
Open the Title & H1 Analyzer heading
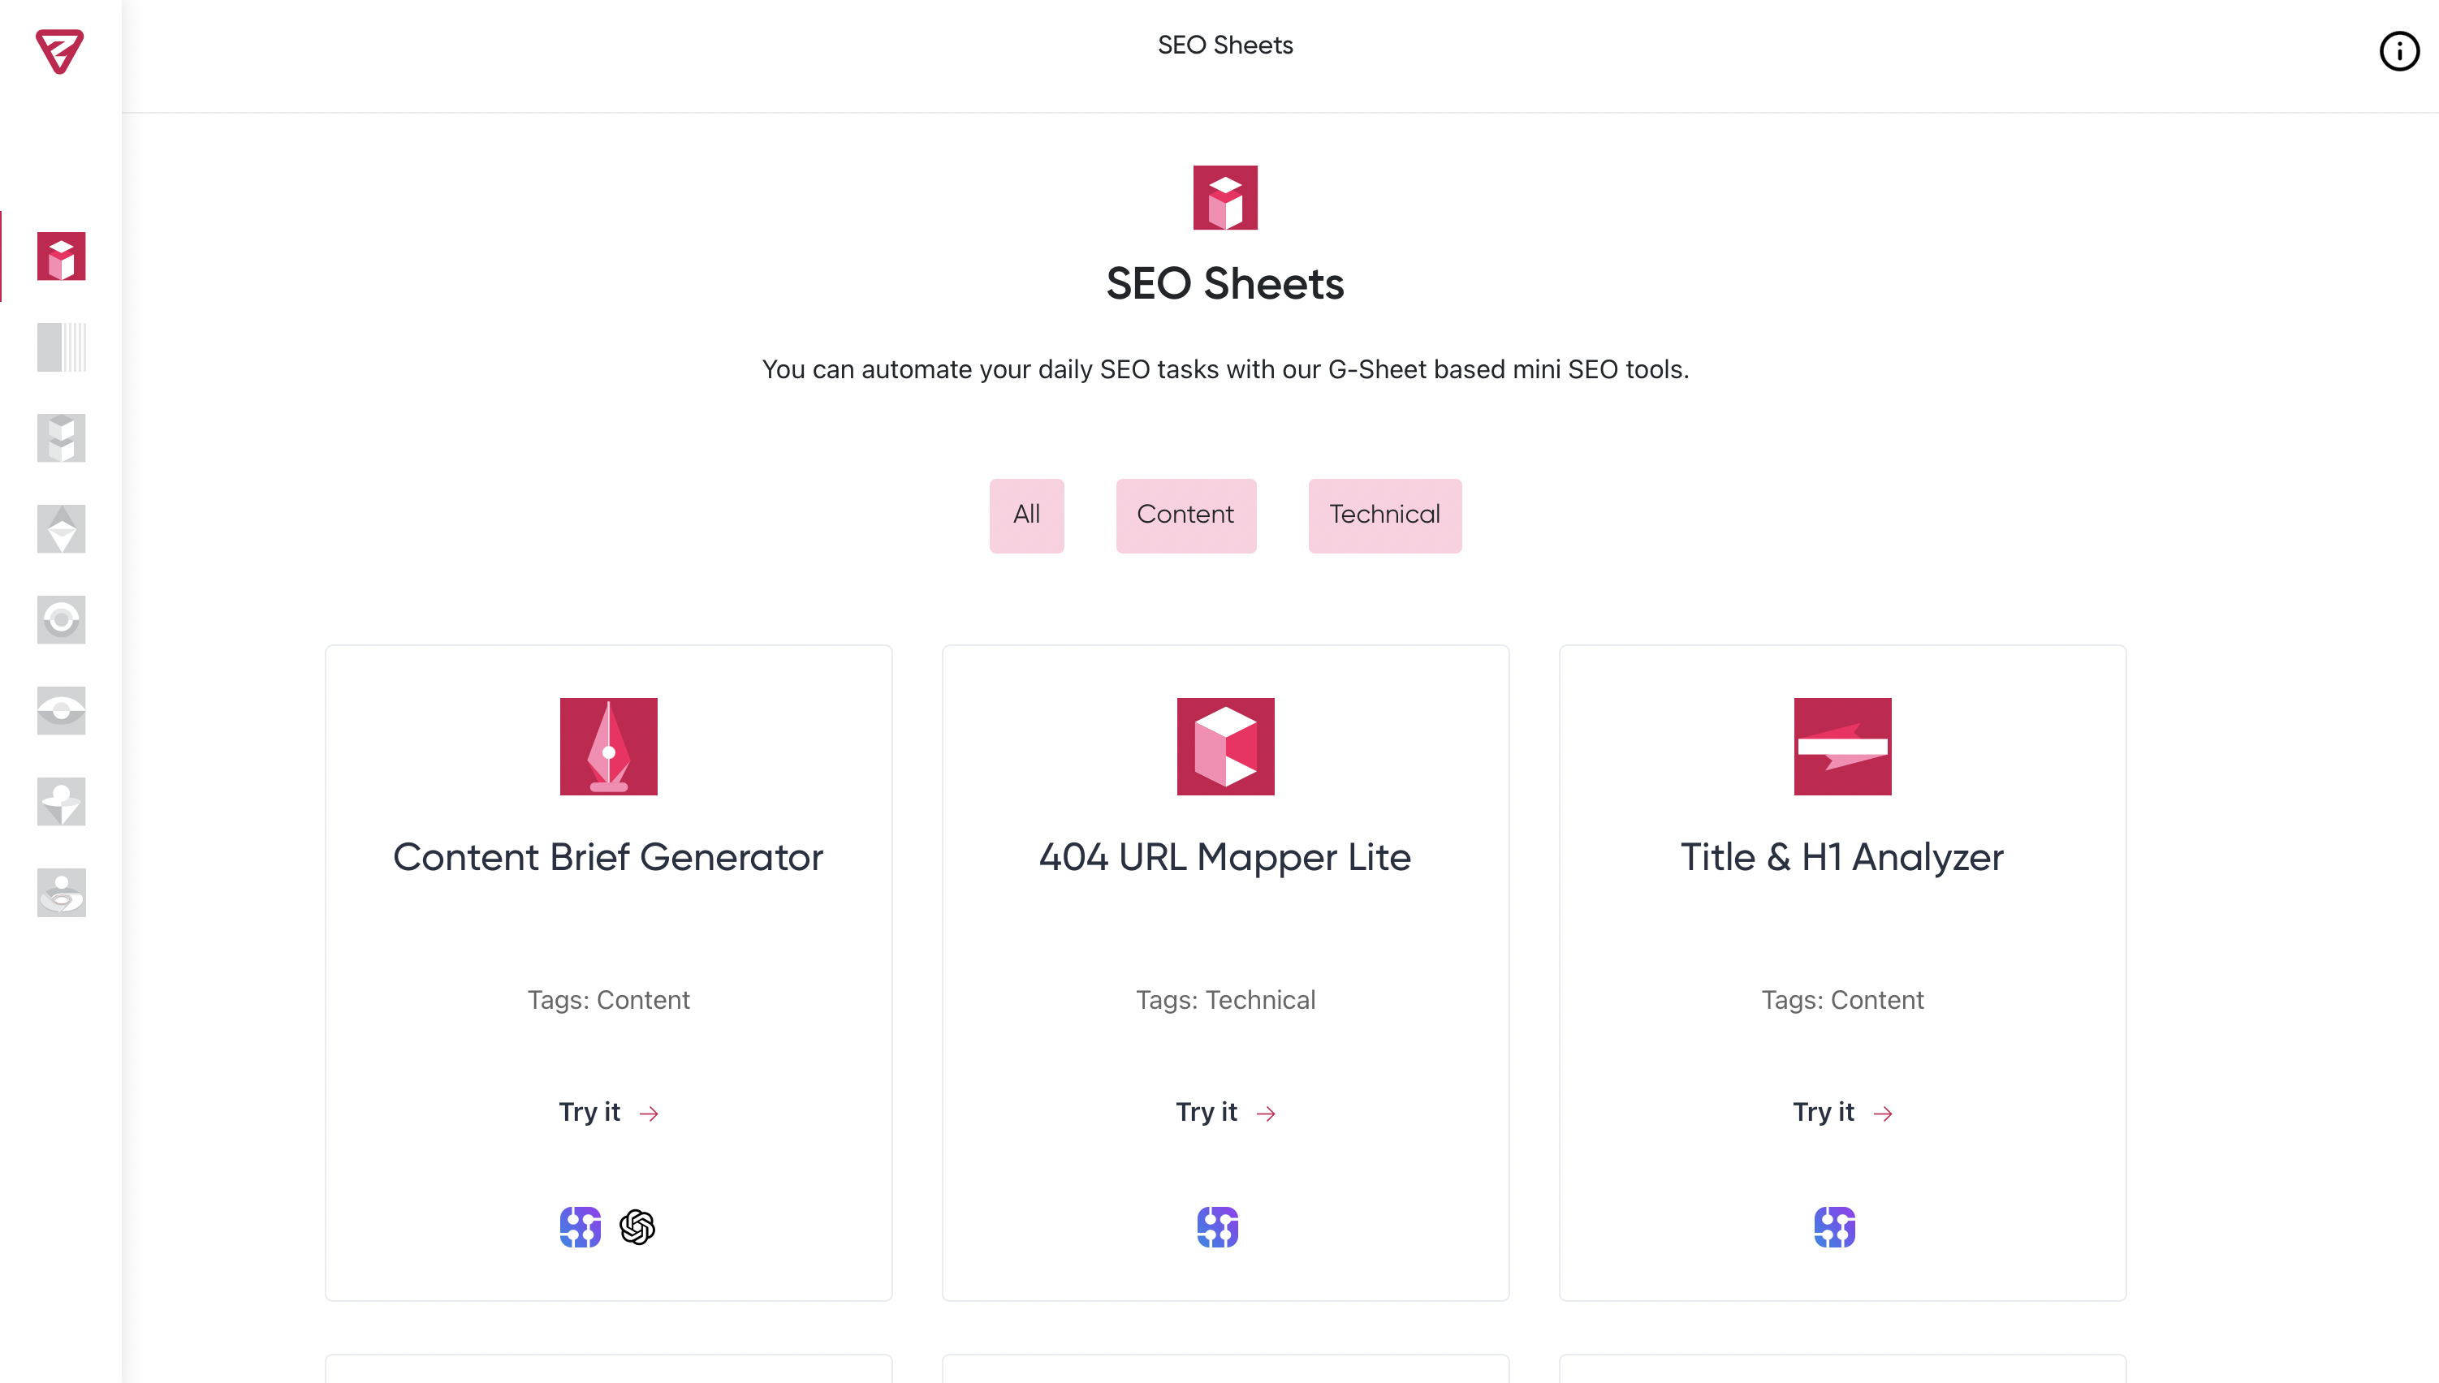(1841, 858)
